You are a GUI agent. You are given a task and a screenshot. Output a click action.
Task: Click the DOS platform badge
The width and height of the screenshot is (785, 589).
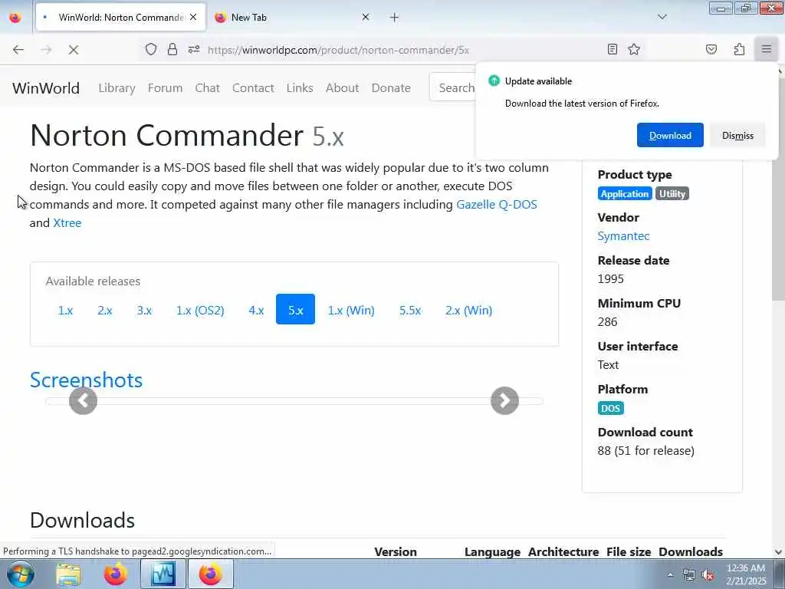point(610,408)
